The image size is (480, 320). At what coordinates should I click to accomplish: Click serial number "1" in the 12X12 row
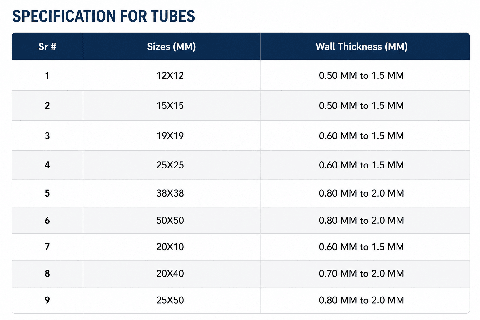(47, 75)
